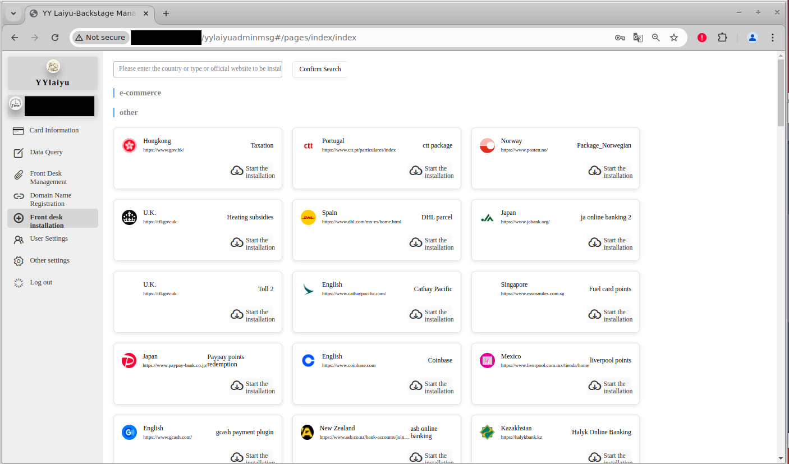Bookmark this page with the star icon

click(674, 38)
